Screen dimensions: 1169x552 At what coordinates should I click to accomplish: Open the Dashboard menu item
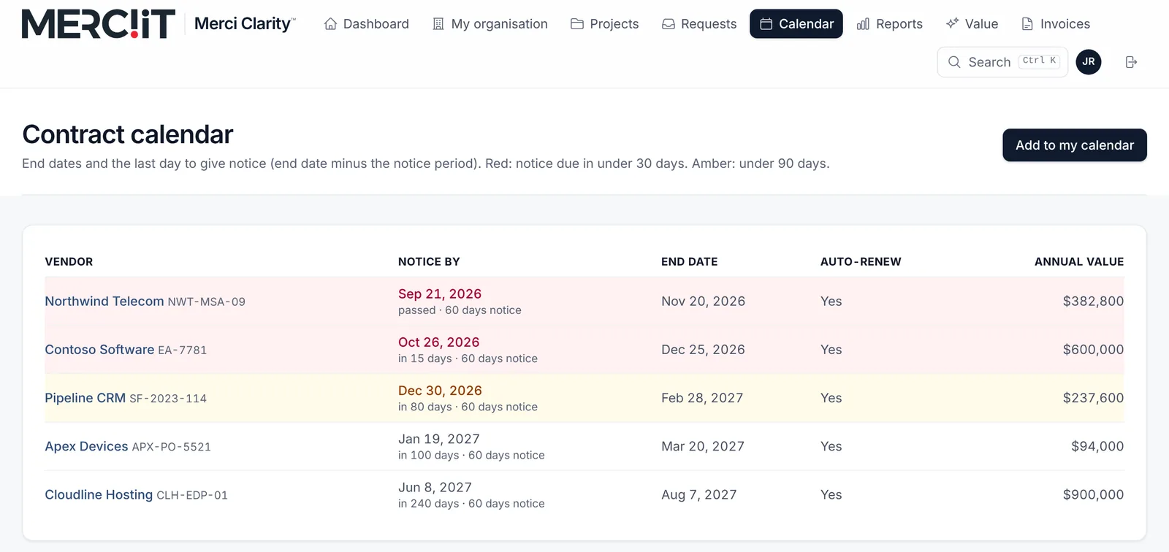367,24
